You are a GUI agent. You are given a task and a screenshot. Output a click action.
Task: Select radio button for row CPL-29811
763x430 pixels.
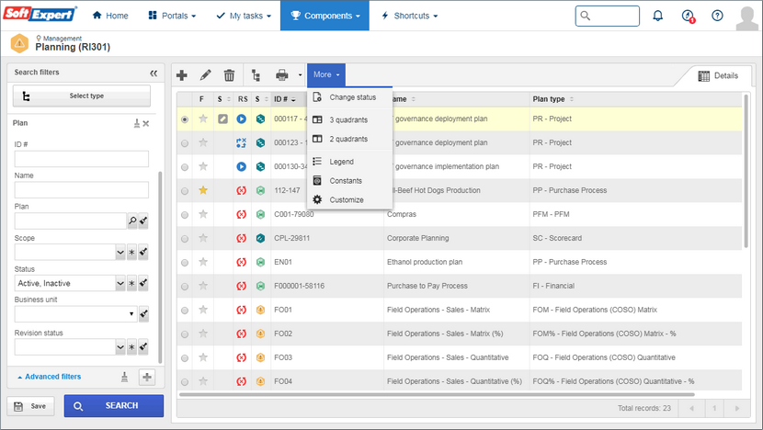[185, 239]
